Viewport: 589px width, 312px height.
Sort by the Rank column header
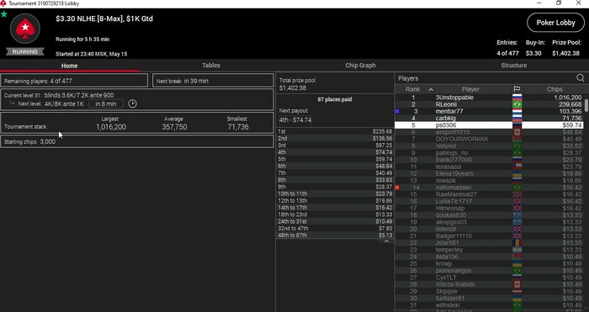[412, 89]
